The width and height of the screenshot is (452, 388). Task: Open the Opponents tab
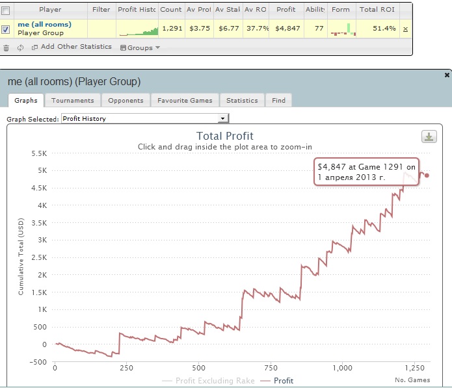tap(126, 100)
